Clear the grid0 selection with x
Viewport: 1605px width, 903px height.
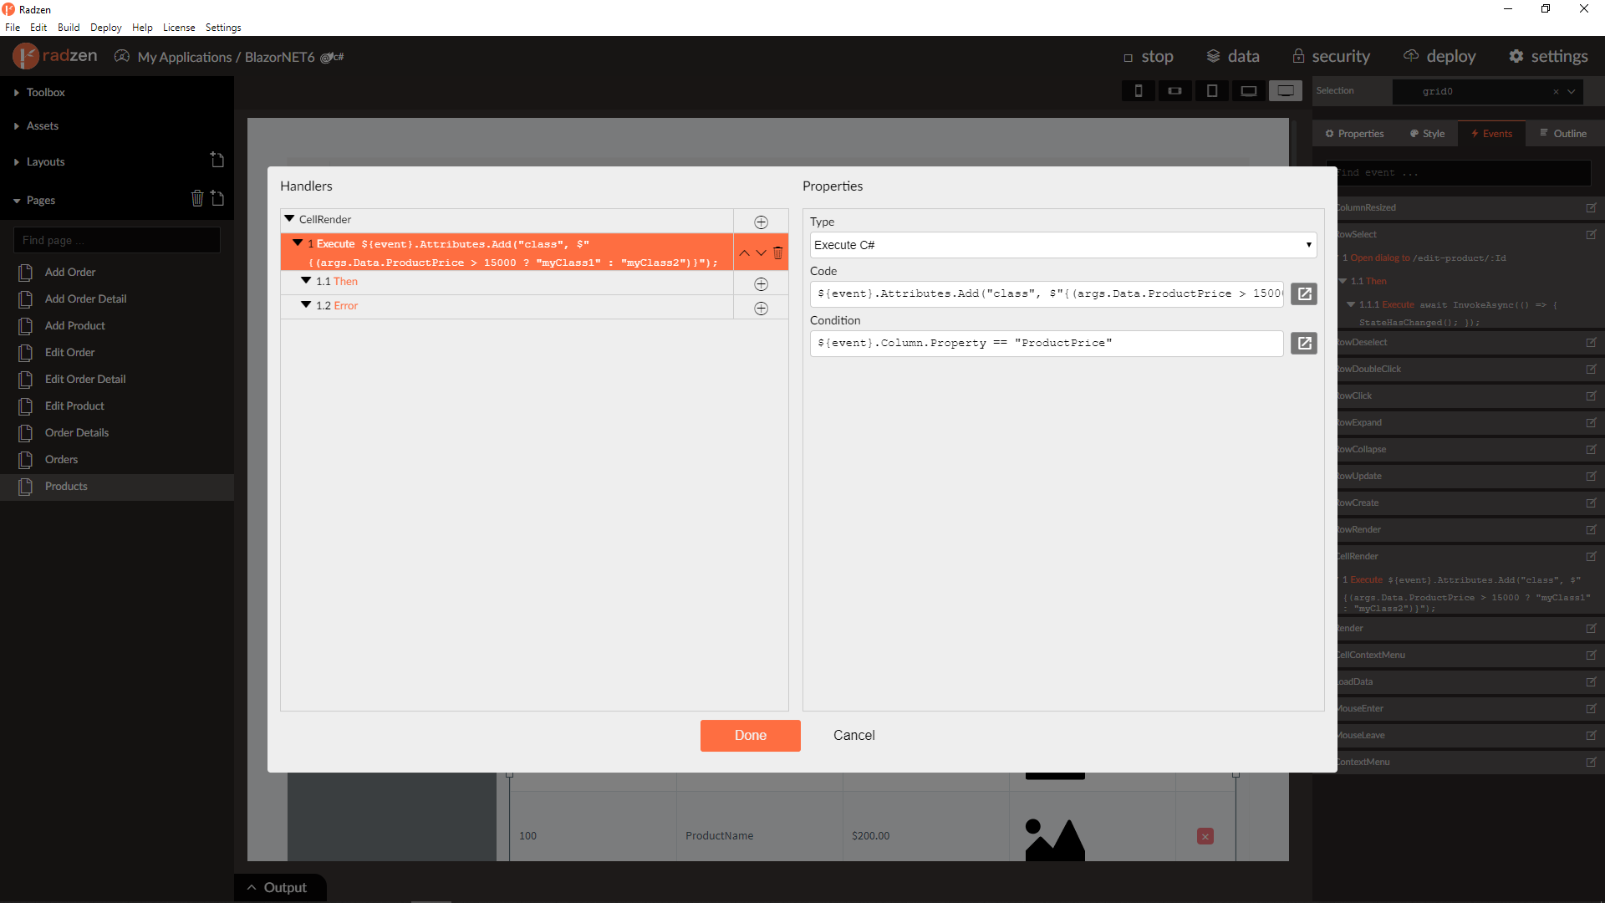click(1555, 92)
